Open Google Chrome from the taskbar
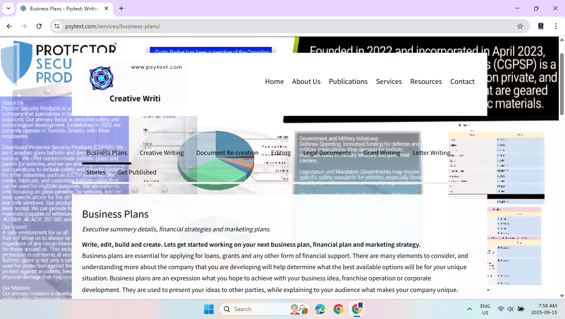565x319 pixels. [339, 309]
